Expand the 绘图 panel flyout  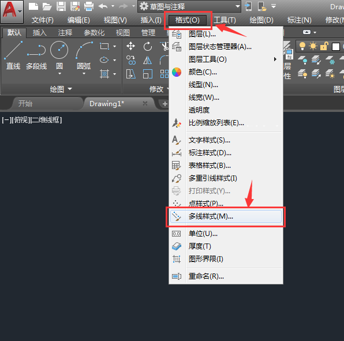point(61,89)
